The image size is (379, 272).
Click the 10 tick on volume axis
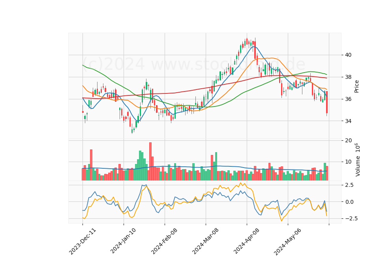(348, 162)
